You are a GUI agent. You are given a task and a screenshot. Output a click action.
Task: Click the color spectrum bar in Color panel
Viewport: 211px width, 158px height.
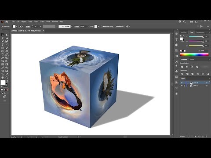(x=194, y=55)
